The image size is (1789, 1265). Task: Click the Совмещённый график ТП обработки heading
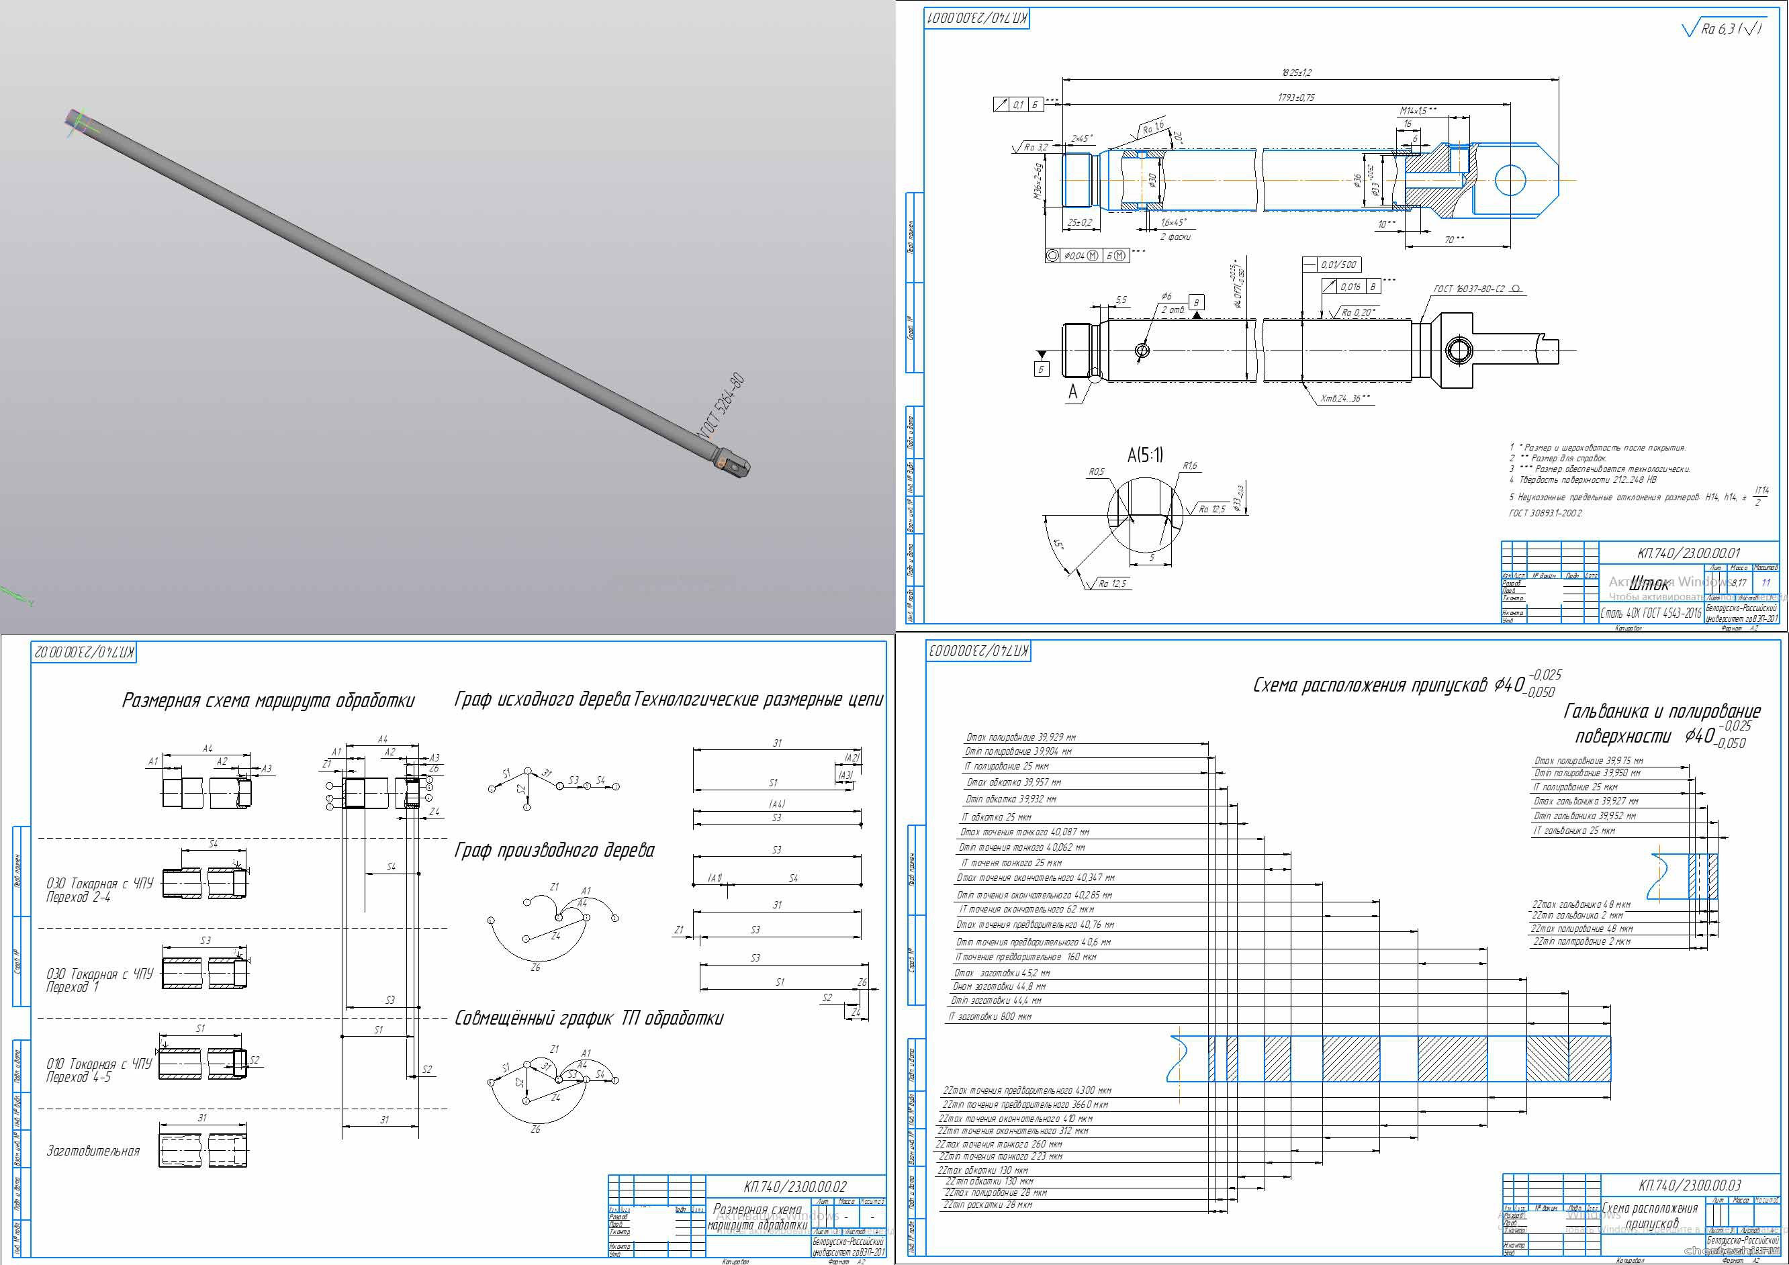coord(589,1018)
